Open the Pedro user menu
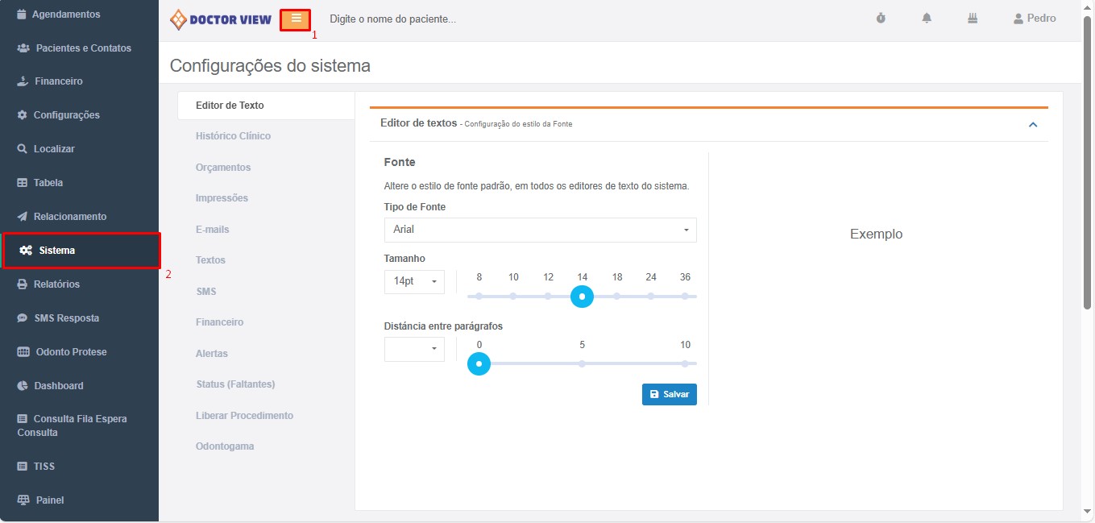The image size is (1095, 523). (x=1035, y=19)
